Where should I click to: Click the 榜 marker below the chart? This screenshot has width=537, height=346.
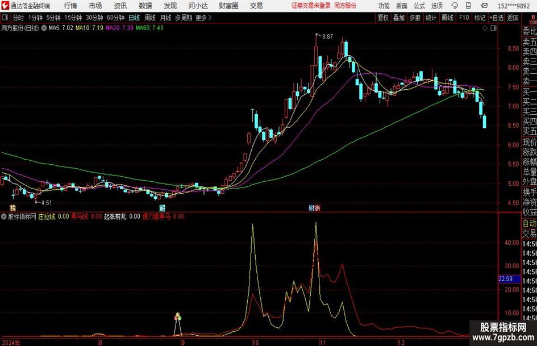(13, 208)
